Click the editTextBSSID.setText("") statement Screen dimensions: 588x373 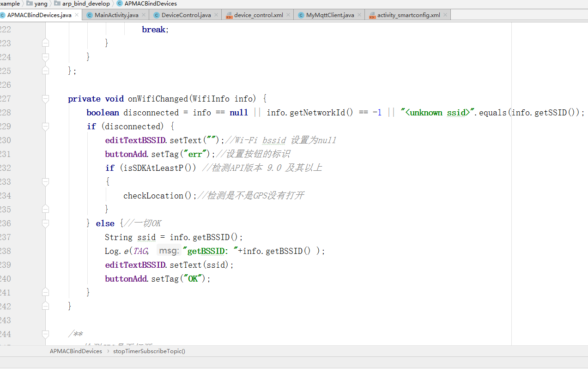pos(165,140)
